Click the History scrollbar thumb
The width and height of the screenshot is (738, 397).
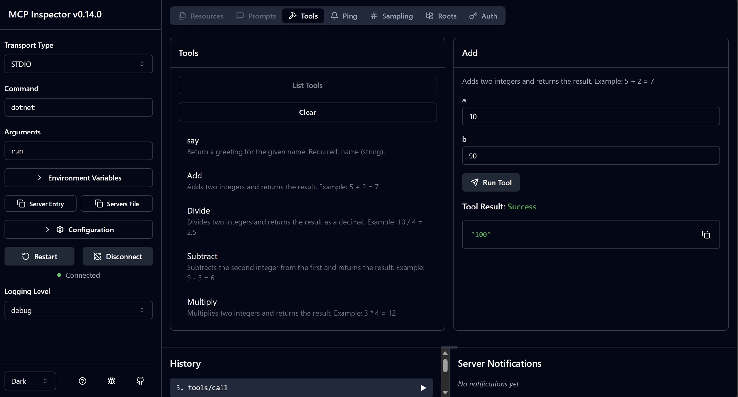(x=445, y=366)
